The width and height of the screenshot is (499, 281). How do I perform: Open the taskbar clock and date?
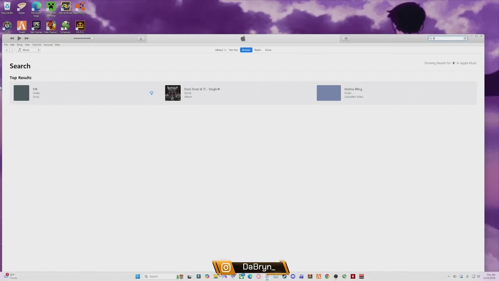tap(490, 276)
